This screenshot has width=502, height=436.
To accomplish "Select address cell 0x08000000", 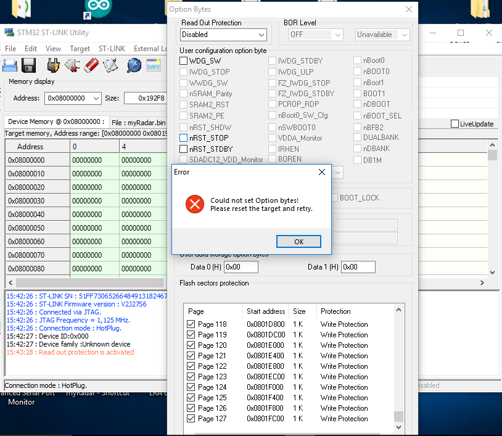I will coord(38,160).
